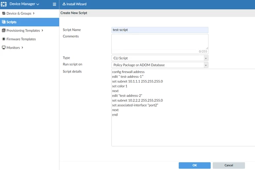This screenshot has height=170, width=255.
Task: Click the Cancel button
Action: coord(229,165)
